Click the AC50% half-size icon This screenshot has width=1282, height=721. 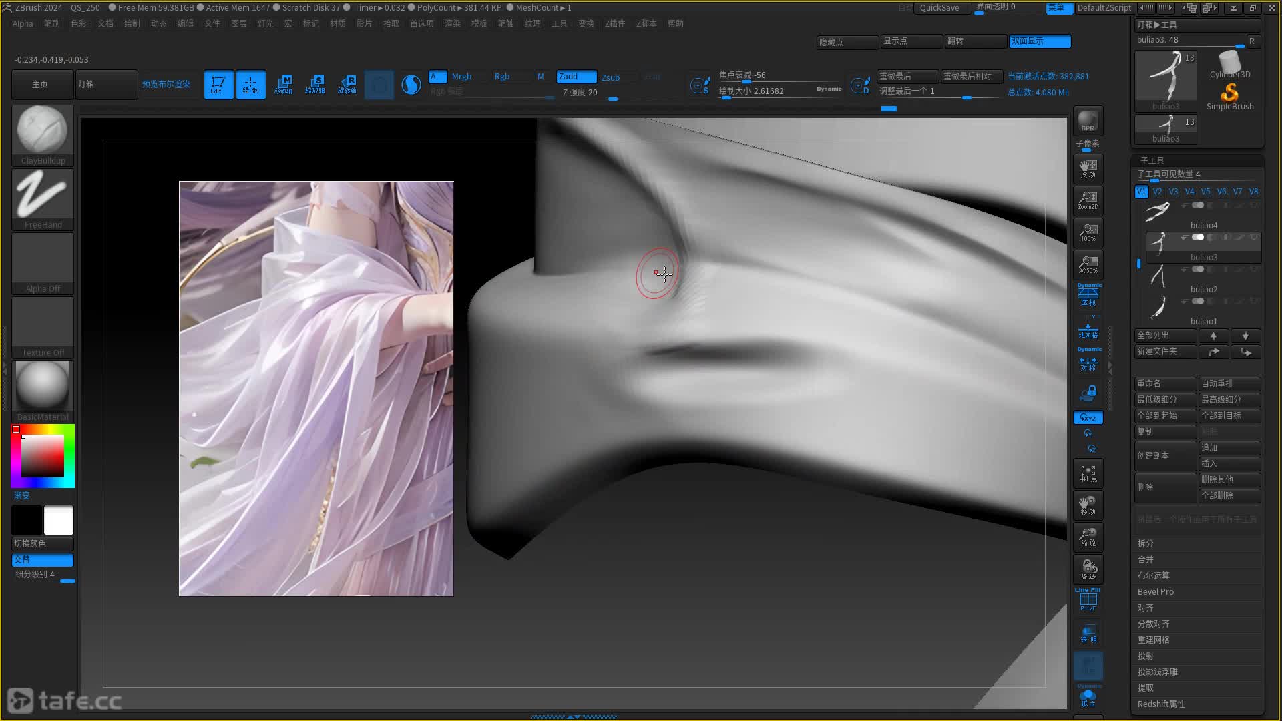1088,264
